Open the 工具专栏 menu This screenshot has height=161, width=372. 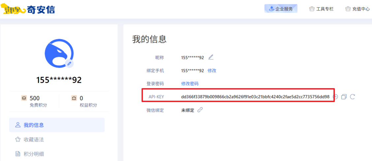[322, 9]
